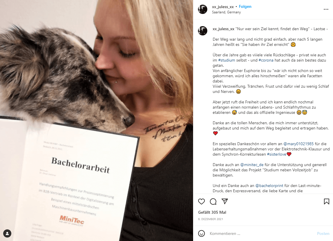Open the Saarland, Germany location
Viewport: 333px width, 241px height.
226,12
